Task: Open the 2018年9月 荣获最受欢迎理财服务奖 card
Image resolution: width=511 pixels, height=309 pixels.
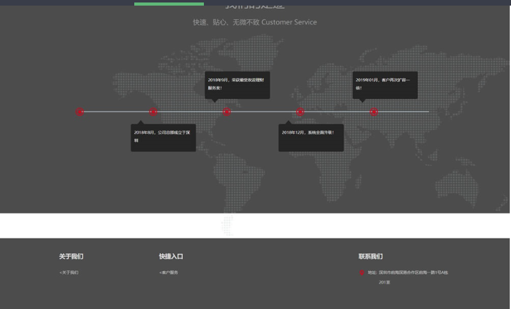Action: 237,85
